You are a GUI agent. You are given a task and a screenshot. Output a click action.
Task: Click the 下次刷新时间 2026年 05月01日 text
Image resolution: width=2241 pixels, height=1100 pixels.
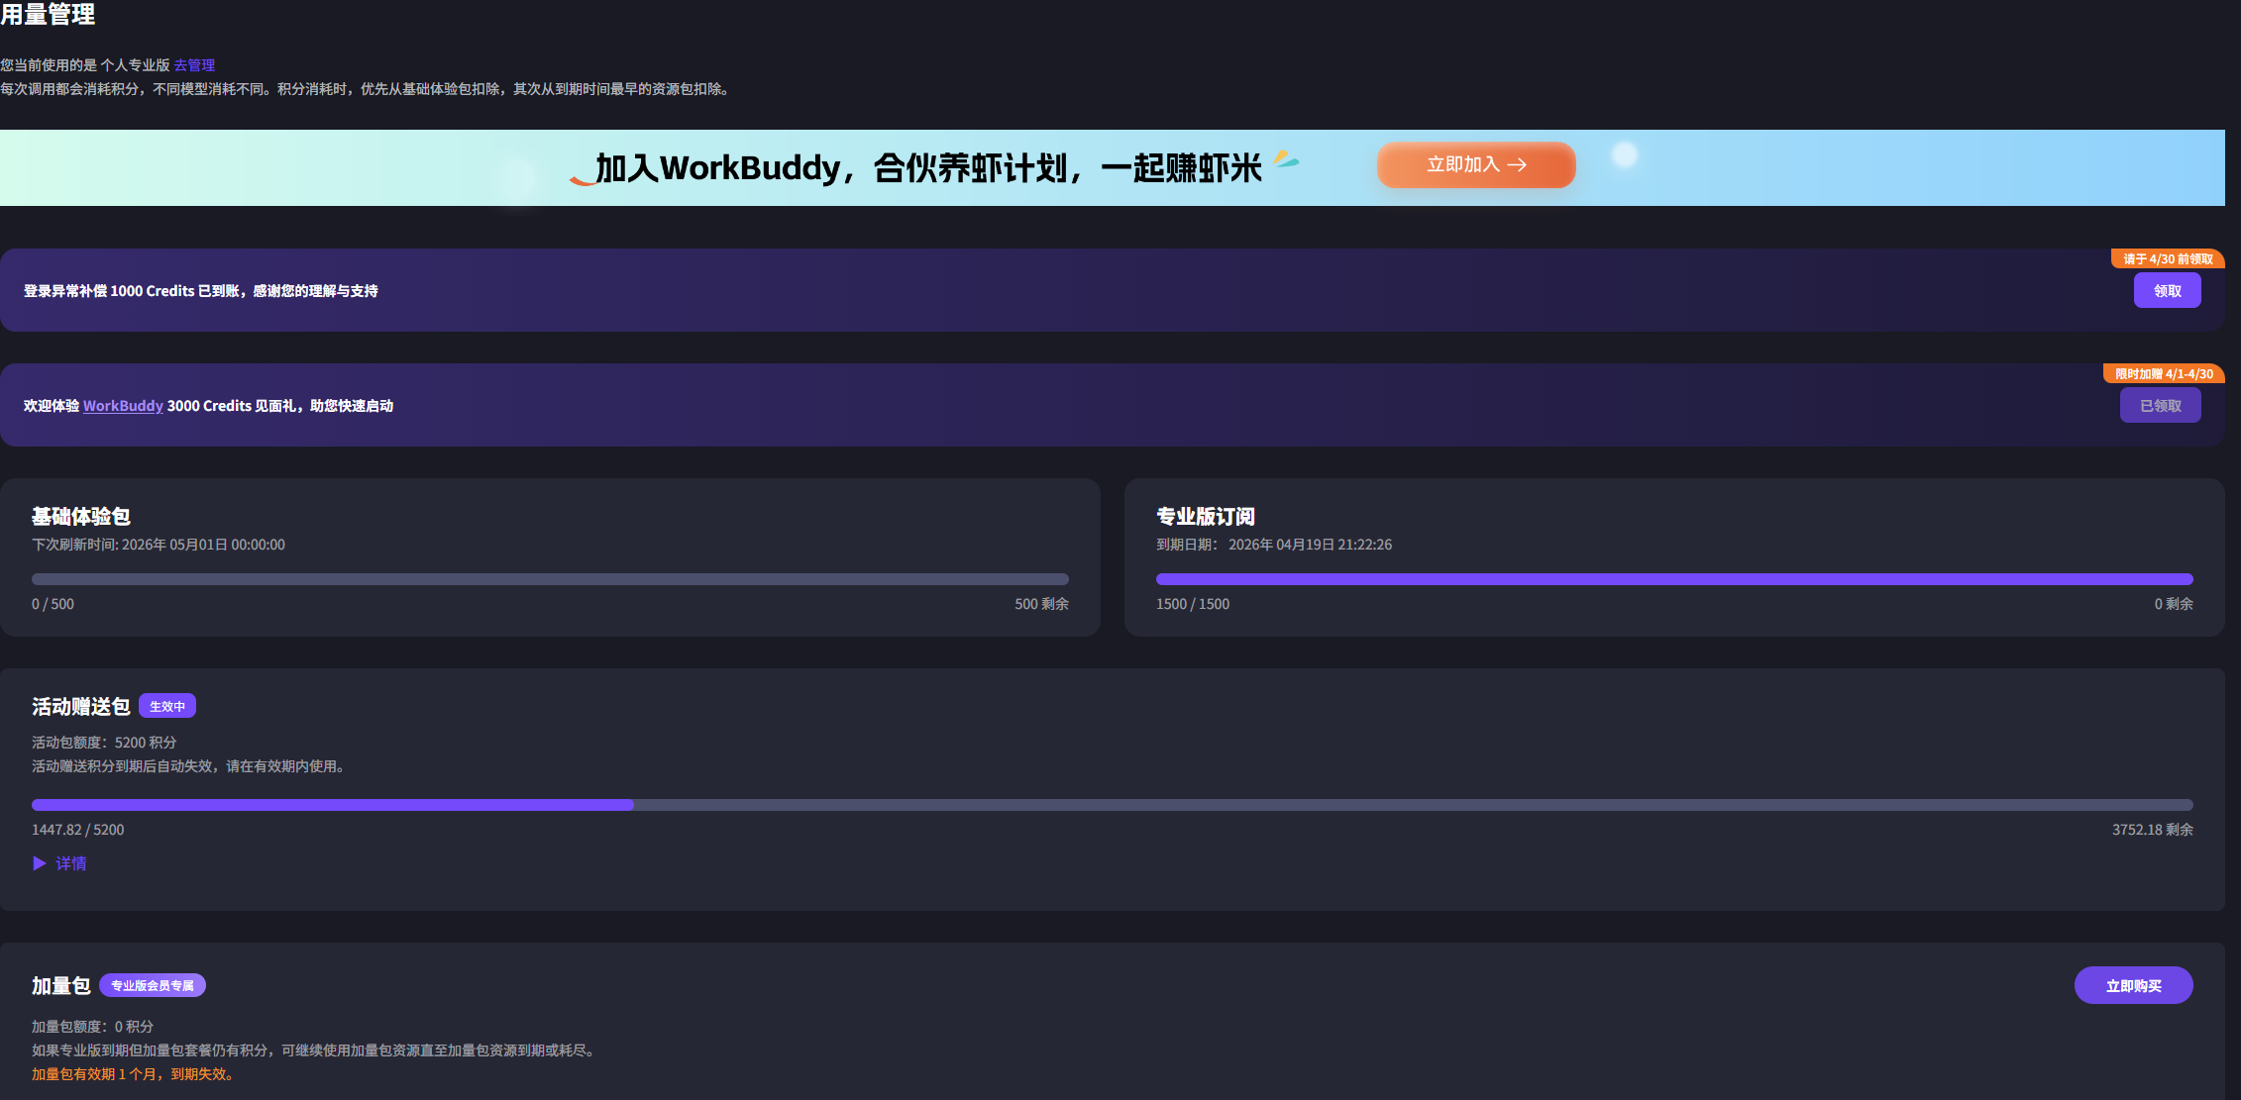159,545
